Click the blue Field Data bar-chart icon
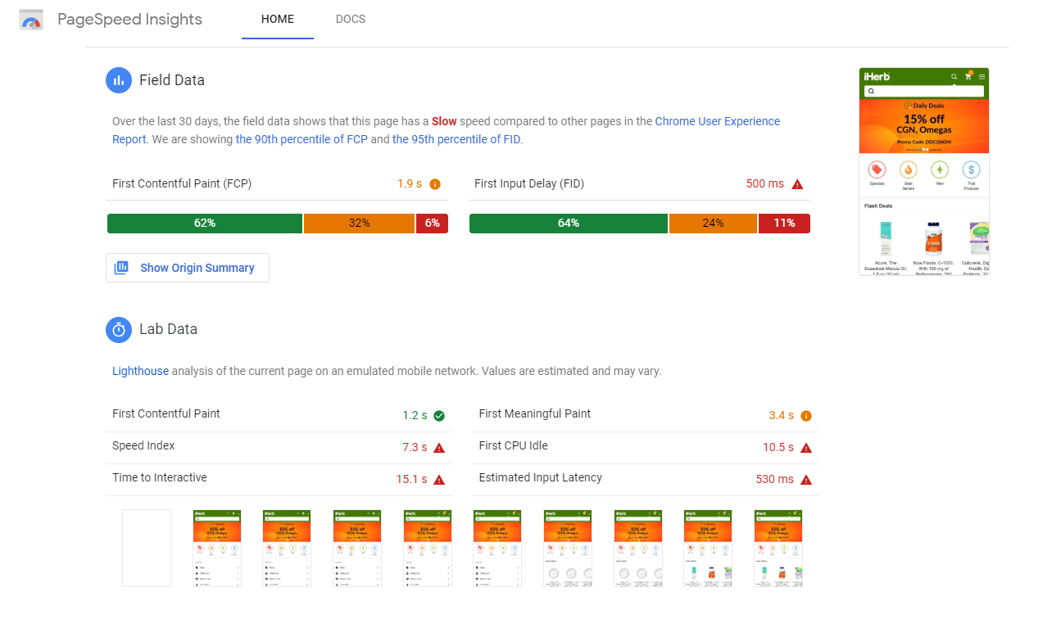Screen dimensions: 1061x619 coord(119,80)
